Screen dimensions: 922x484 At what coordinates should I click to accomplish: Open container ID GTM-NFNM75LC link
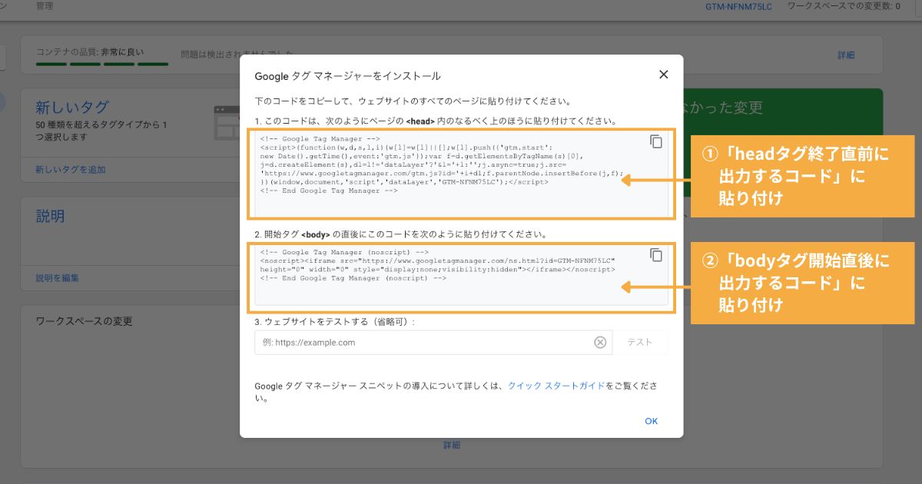tap(739, 6)
